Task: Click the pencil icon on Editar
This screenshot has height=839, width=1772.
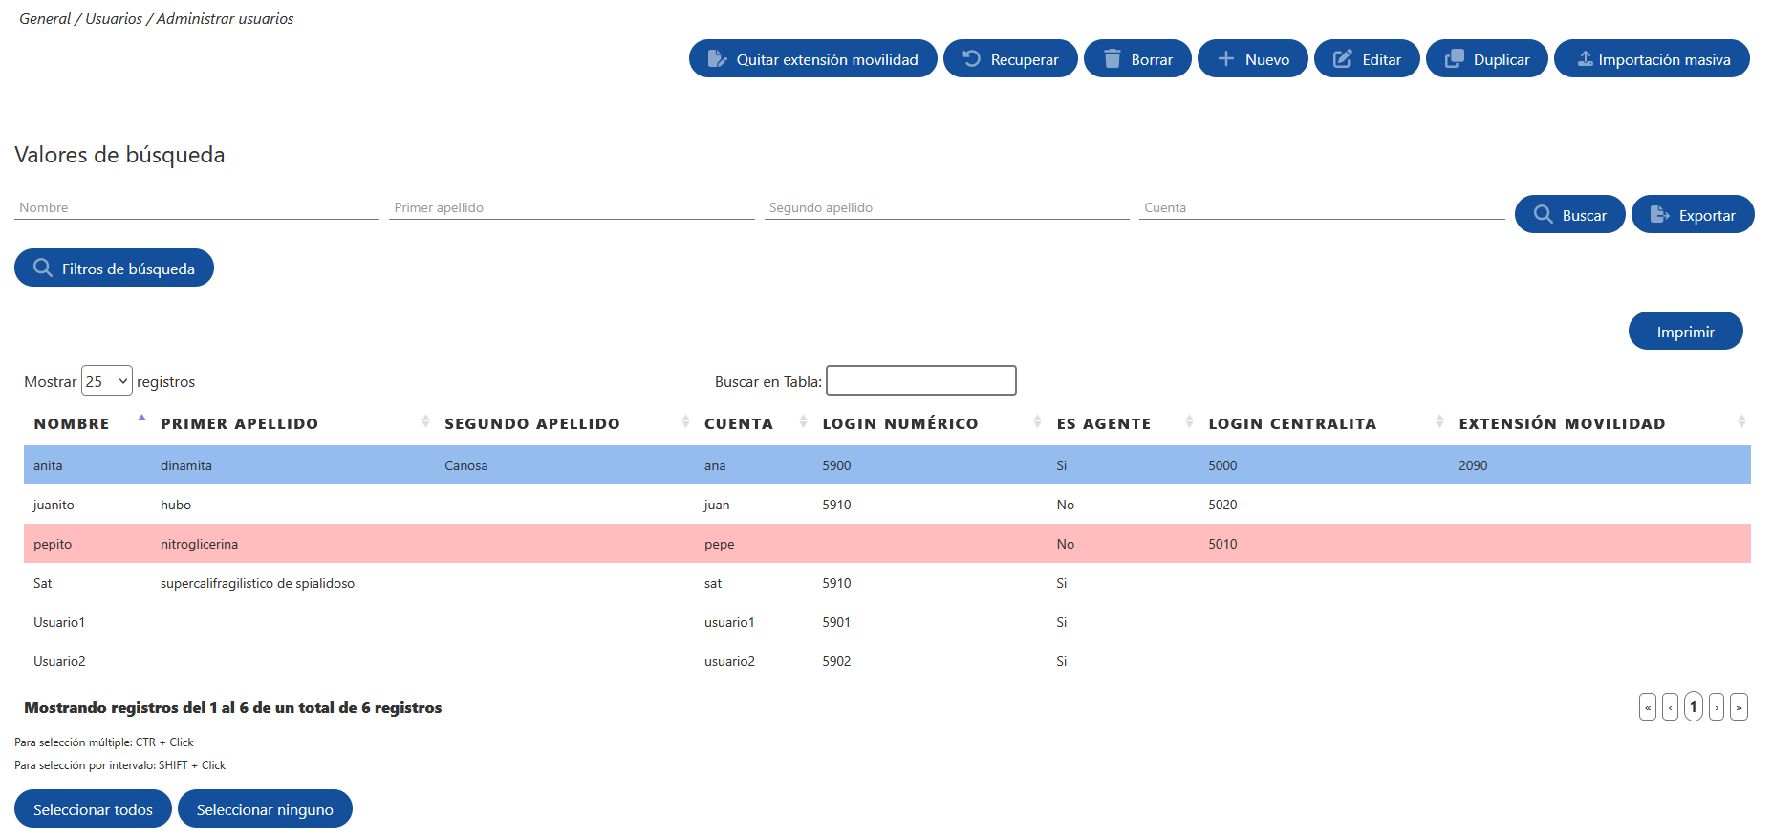Action: click(1343, 59)
